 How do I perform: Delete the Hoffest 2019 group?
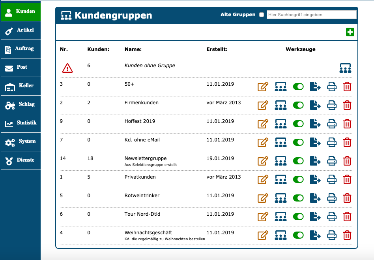click(347, 124)
